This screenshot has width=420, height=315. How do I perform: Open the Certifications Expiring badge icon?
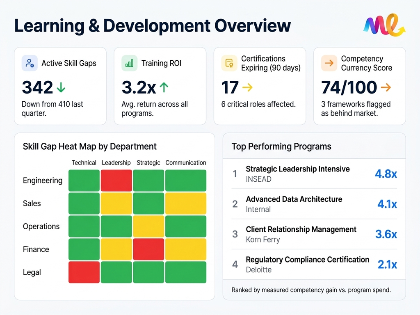(228, 64)
